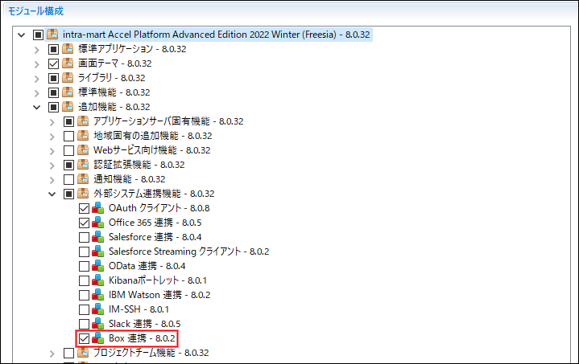Click the モジュール構成 section heading
This screenshot has width=579, height=364.
(35, 11)
